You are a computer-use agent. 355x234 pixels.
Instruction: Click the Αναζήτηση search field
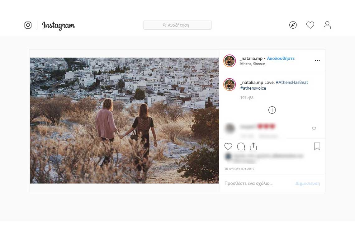click(177, 25)
